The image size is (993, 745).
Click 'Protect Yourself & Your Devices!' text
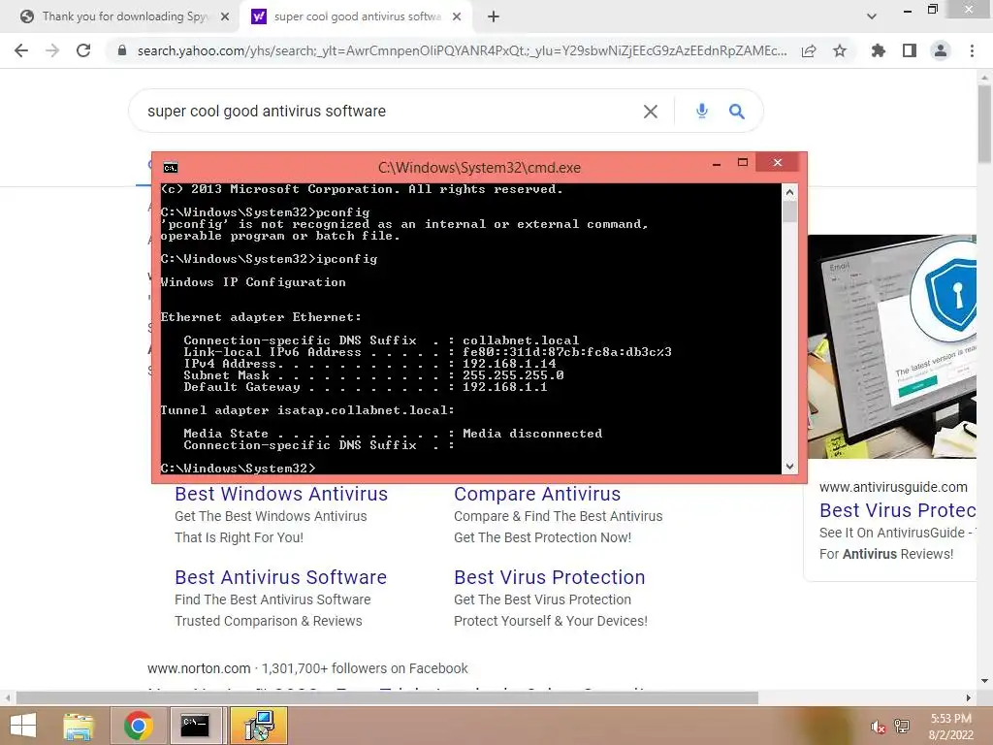pos(551,621)
